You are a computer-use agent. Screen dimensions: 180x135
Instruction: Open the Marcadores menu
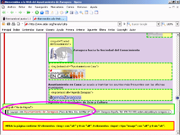(x=57, y=7)
